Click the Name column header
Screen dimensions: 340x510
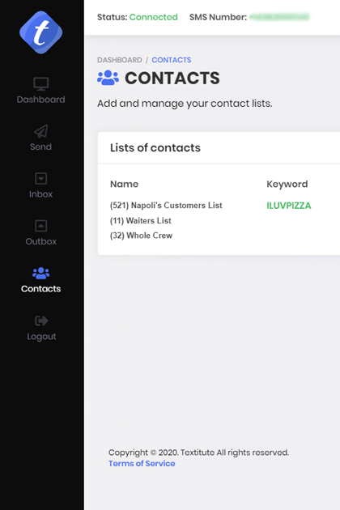pos(125,184)
